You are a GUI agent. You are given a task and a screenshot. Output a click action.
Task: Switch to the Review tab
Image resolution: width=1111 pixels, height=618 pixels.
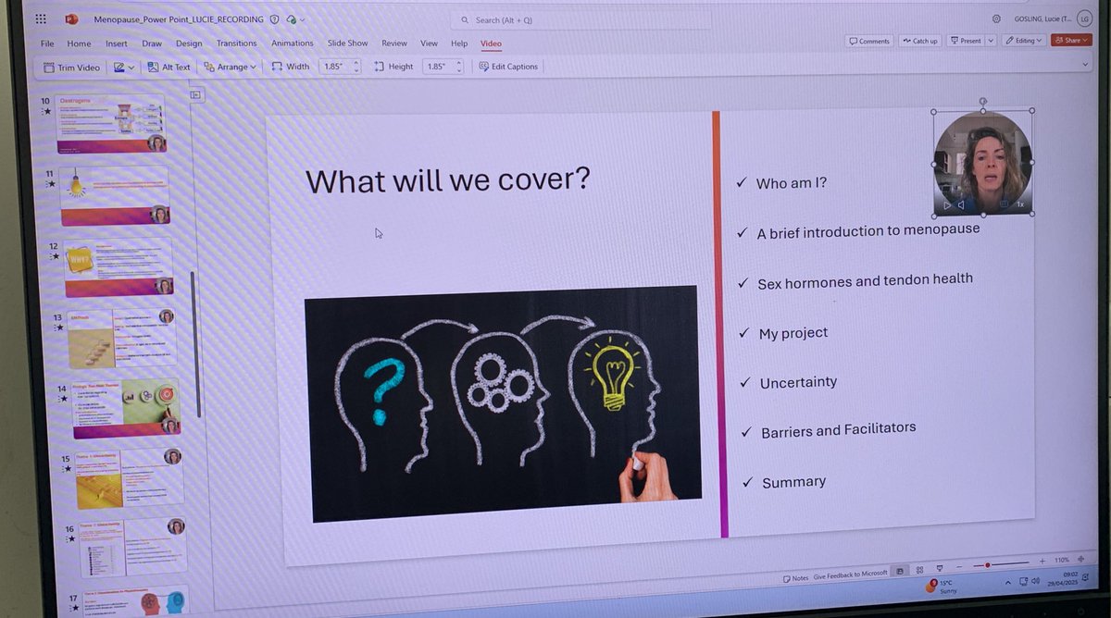click(394, 43)
